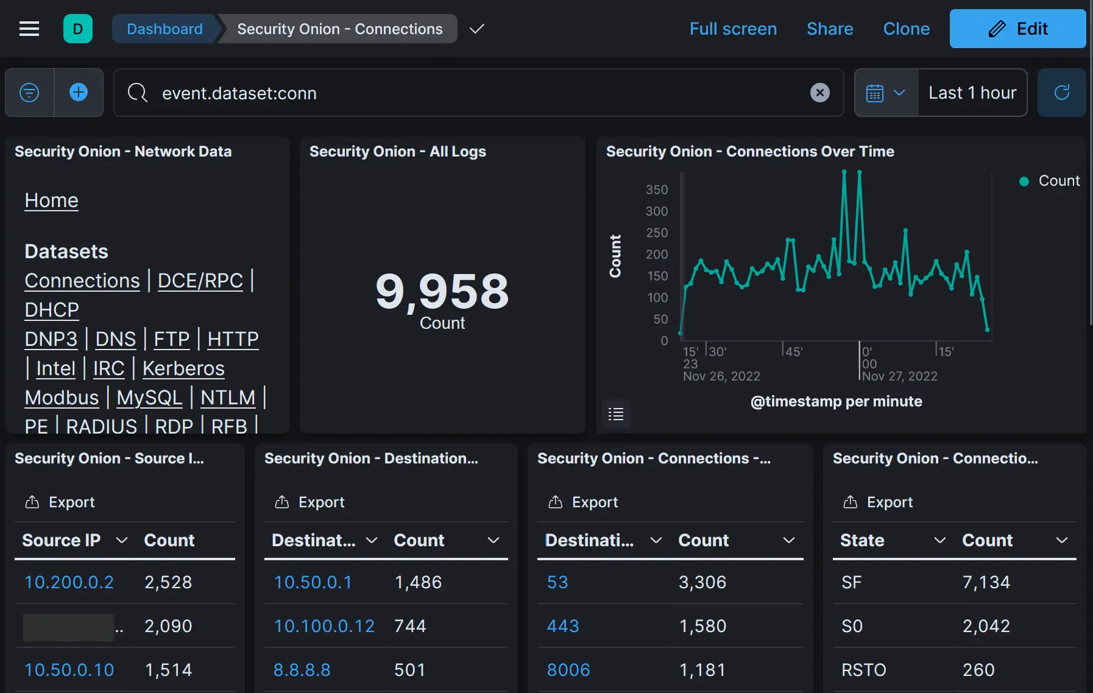
Task: Open the DCE/RPC dataset link
Action: pyautogui.click(x=200, y=280)
